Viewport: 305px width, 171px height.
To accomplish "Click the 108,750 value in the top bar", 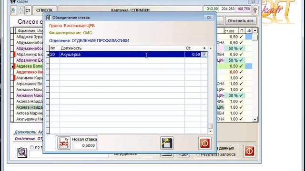I will 244,9.
